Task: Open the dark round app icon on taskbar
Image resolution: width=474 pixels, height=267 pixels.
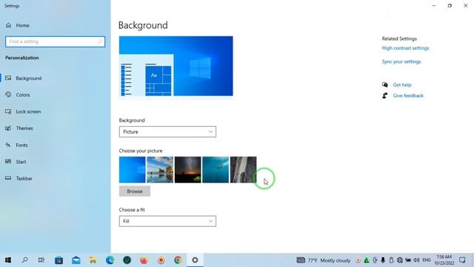Action: (x=127, y=260)
